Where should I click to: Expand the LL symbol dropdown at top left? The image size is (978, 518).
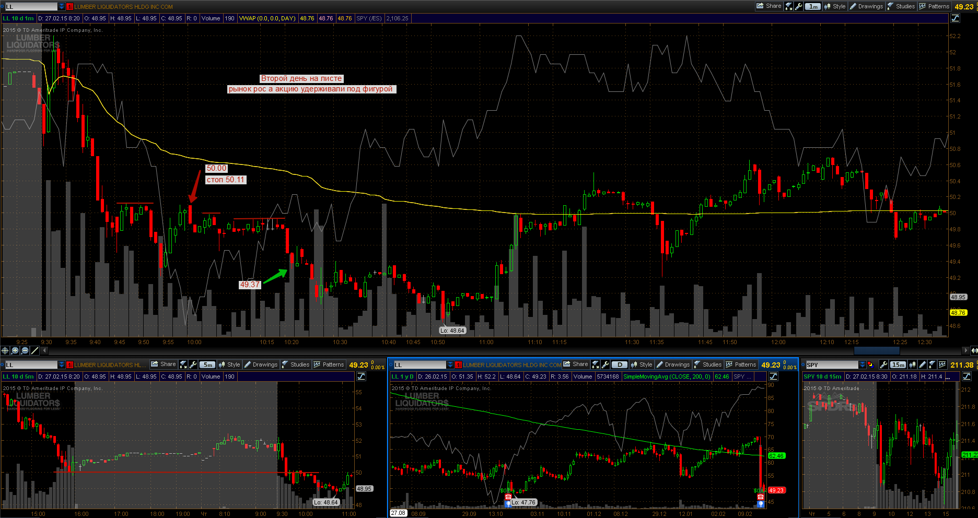pyautogui.click(x=62, y=7)
